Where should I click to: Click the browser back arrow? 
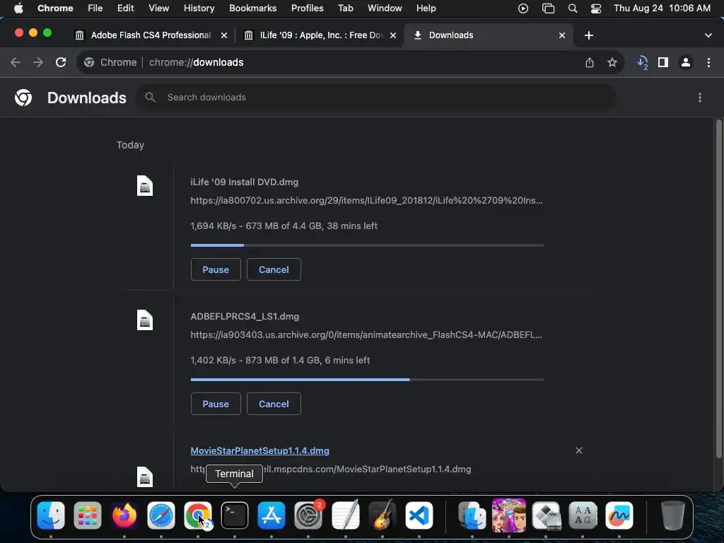[x=16, y=62]
